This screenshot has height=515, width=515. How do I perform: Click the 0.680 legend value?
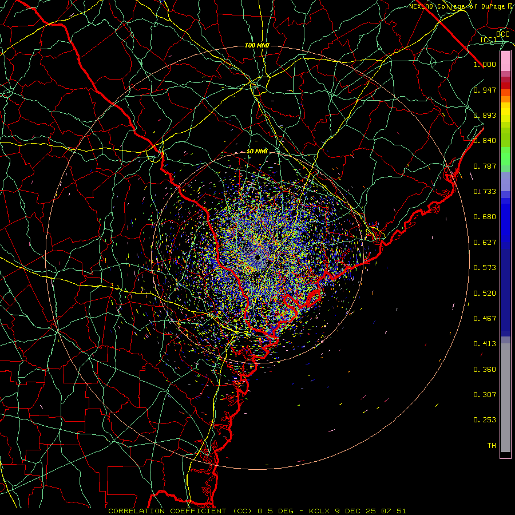485,217
